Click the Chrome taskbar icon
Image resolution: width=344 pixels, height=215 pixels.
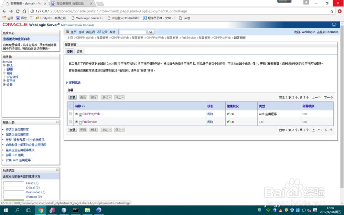[x=41, y=210]
